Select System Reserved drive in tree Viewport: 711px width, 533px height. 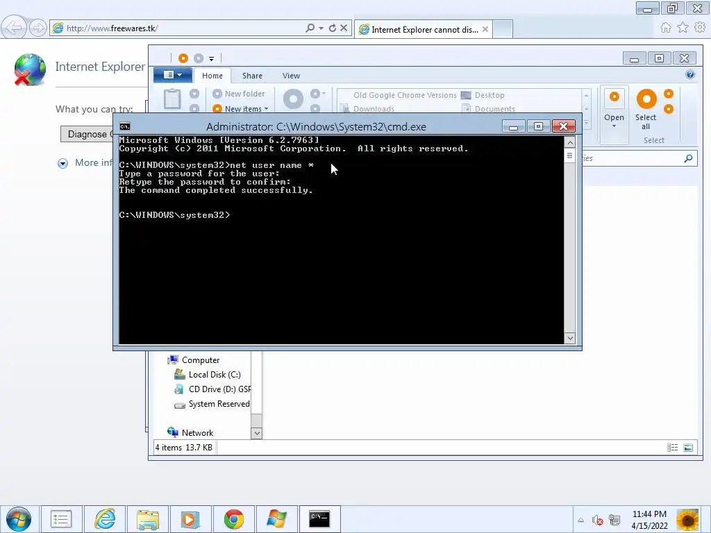click(x=212, y=404)
